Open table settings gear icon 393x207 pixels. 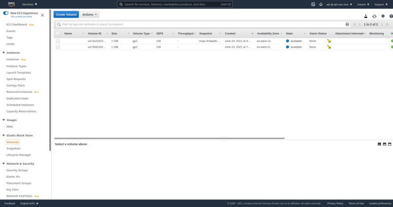tap(383, 16)
